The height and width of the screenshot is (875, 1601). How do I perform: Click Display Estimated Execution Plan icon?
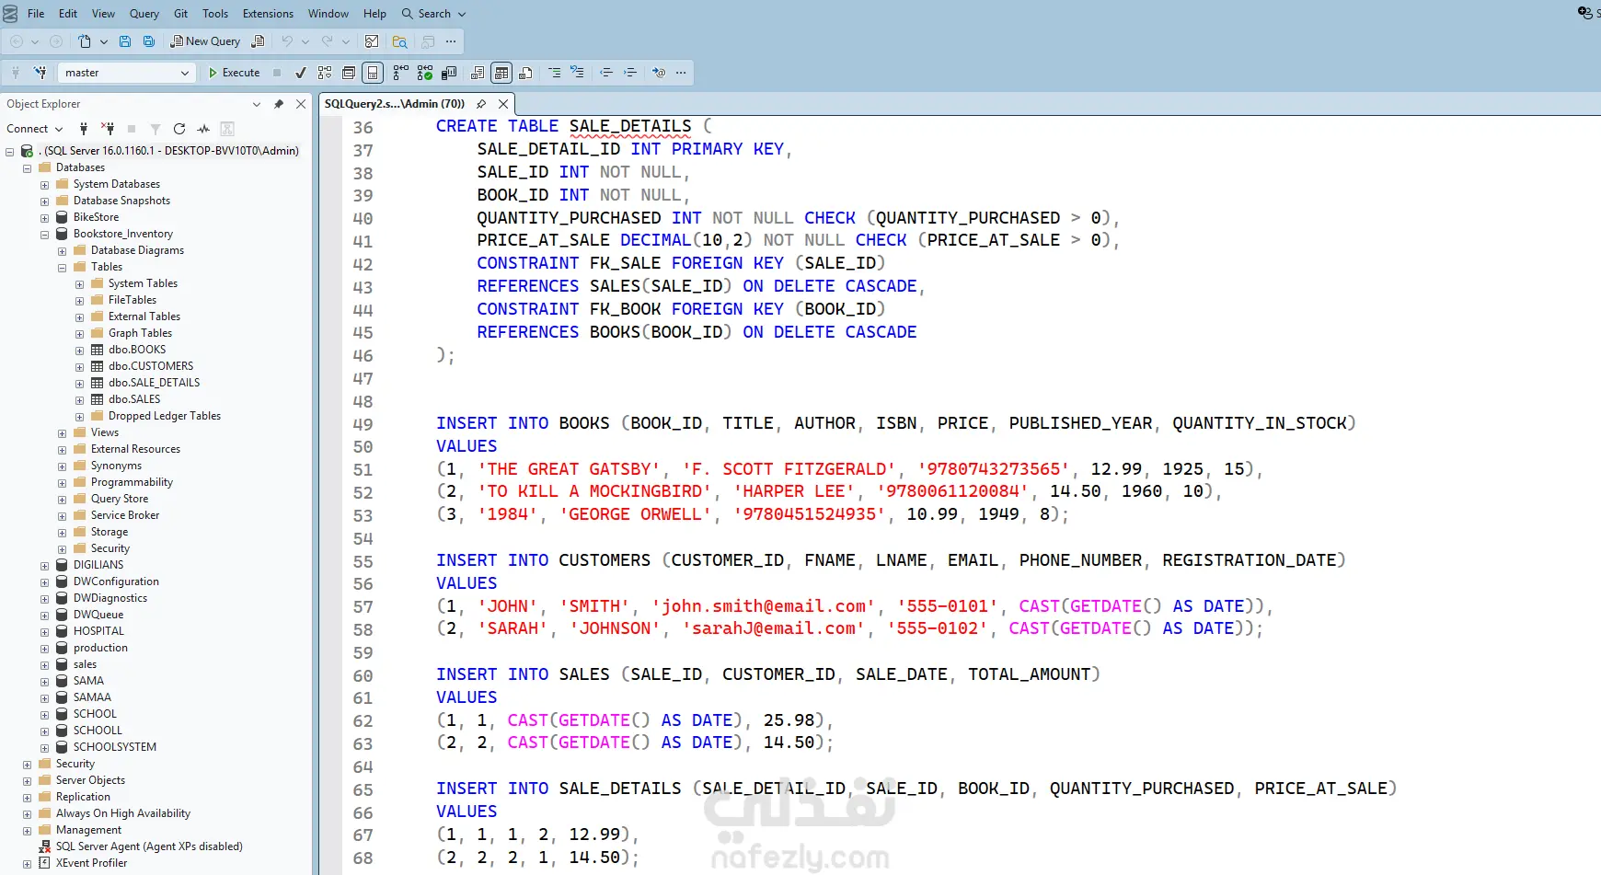325,73
